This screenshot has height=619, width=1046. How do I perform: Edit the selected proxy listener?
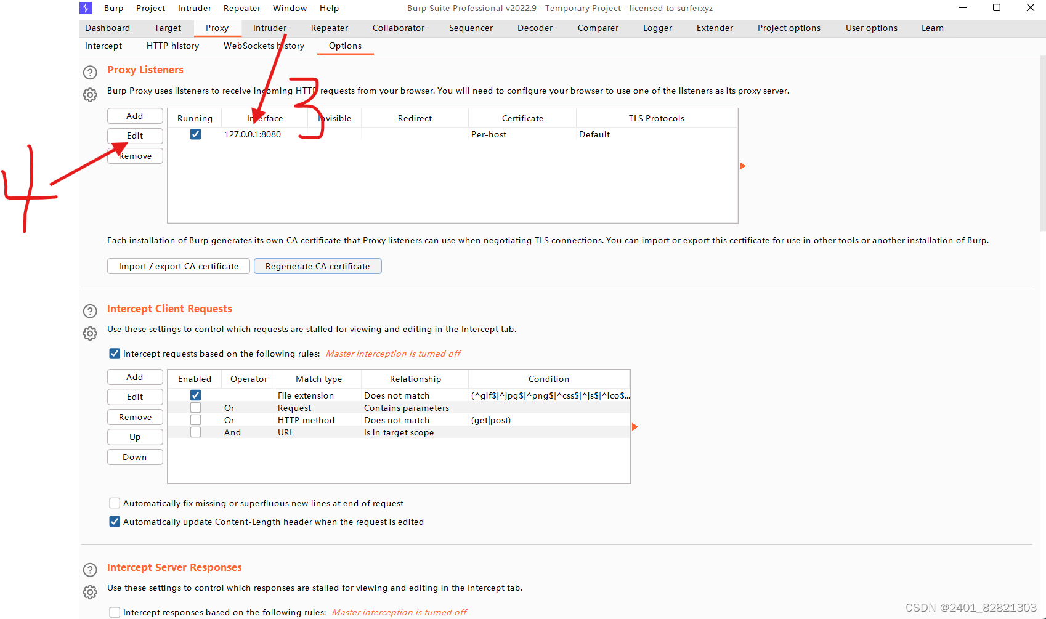coord(135,136)
